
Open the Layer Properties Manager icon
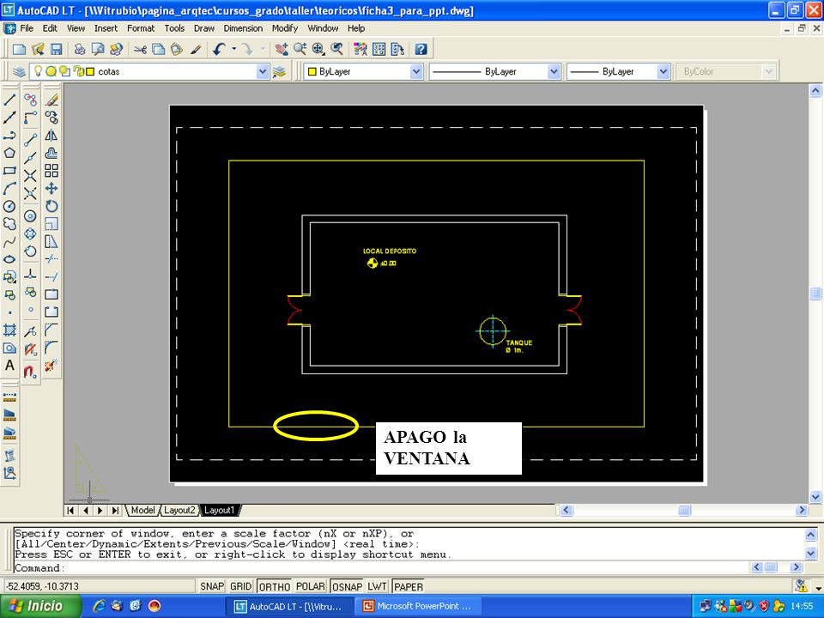click(x=19, y=71)
